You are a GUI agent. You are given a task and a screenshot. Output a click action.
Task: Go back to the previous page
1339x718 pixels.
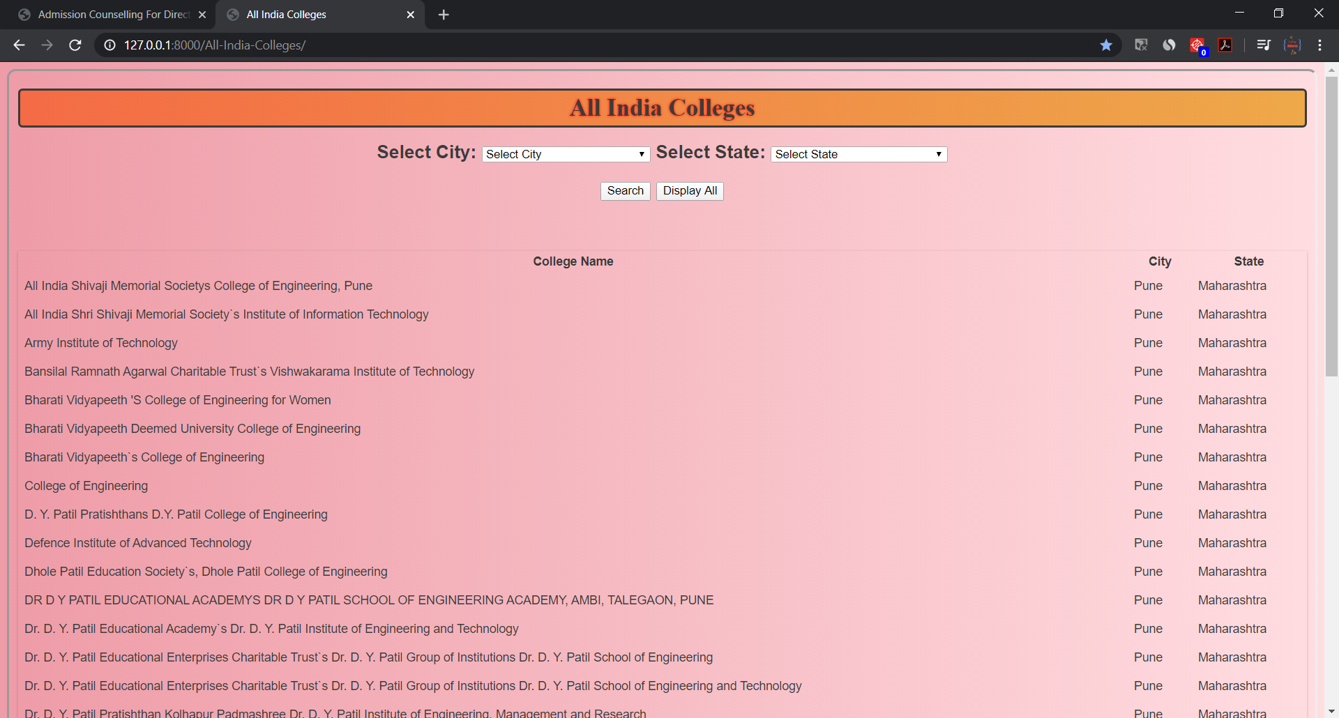coord(19,45)
